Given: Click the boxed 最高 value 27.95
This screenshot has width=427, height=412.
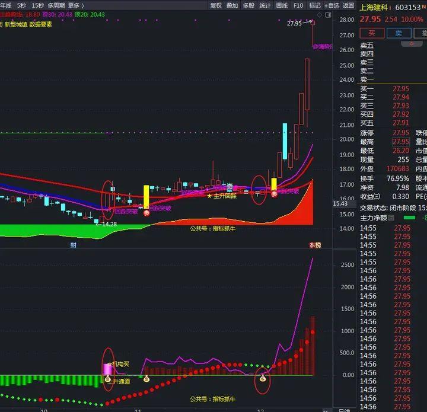Looking at the screenshot, I should [x=401, y=142].
